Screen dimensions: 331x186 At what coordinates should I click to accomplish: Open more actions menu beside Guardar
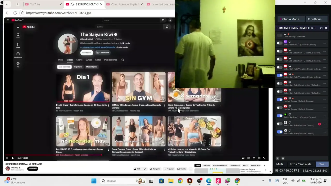pos(191,169)
